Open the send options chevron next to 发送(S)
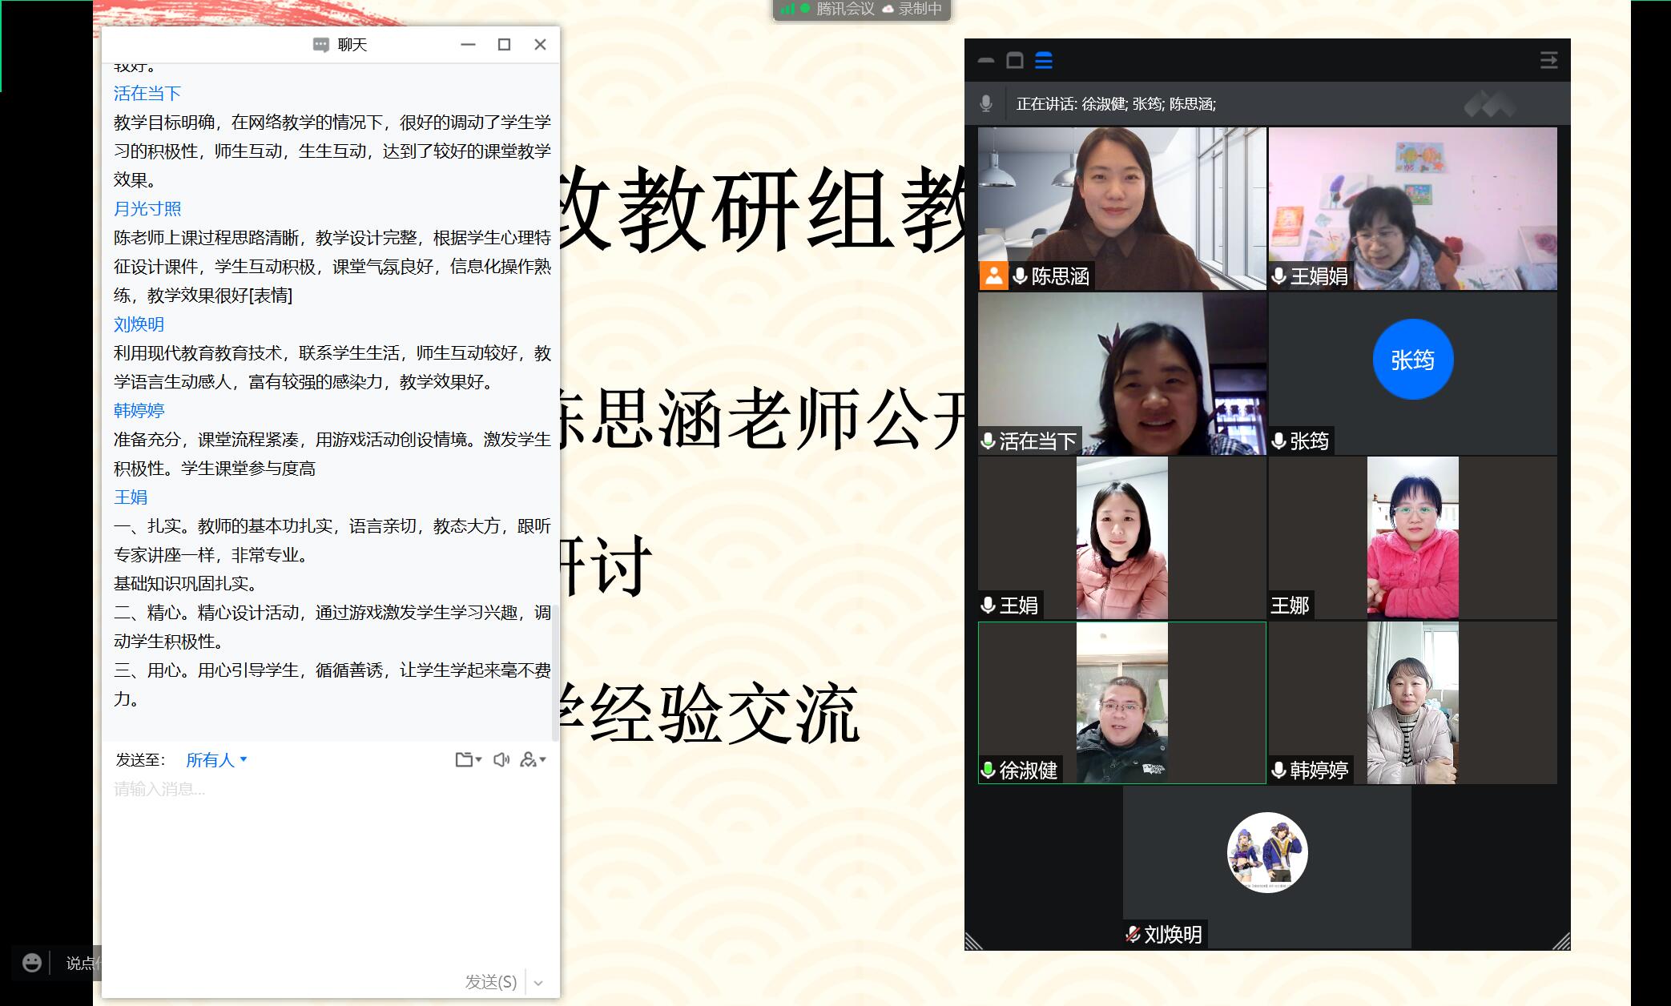Image resolution: width=1671 pixels, height=1006 pixels. tap(538, 982)
